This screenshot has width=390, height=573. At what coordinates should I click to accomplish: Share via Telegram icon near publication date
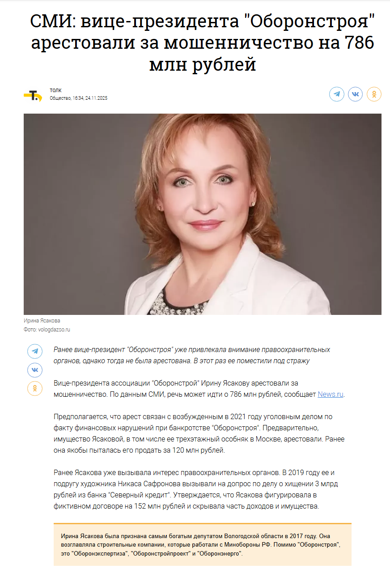pos(337,94)
